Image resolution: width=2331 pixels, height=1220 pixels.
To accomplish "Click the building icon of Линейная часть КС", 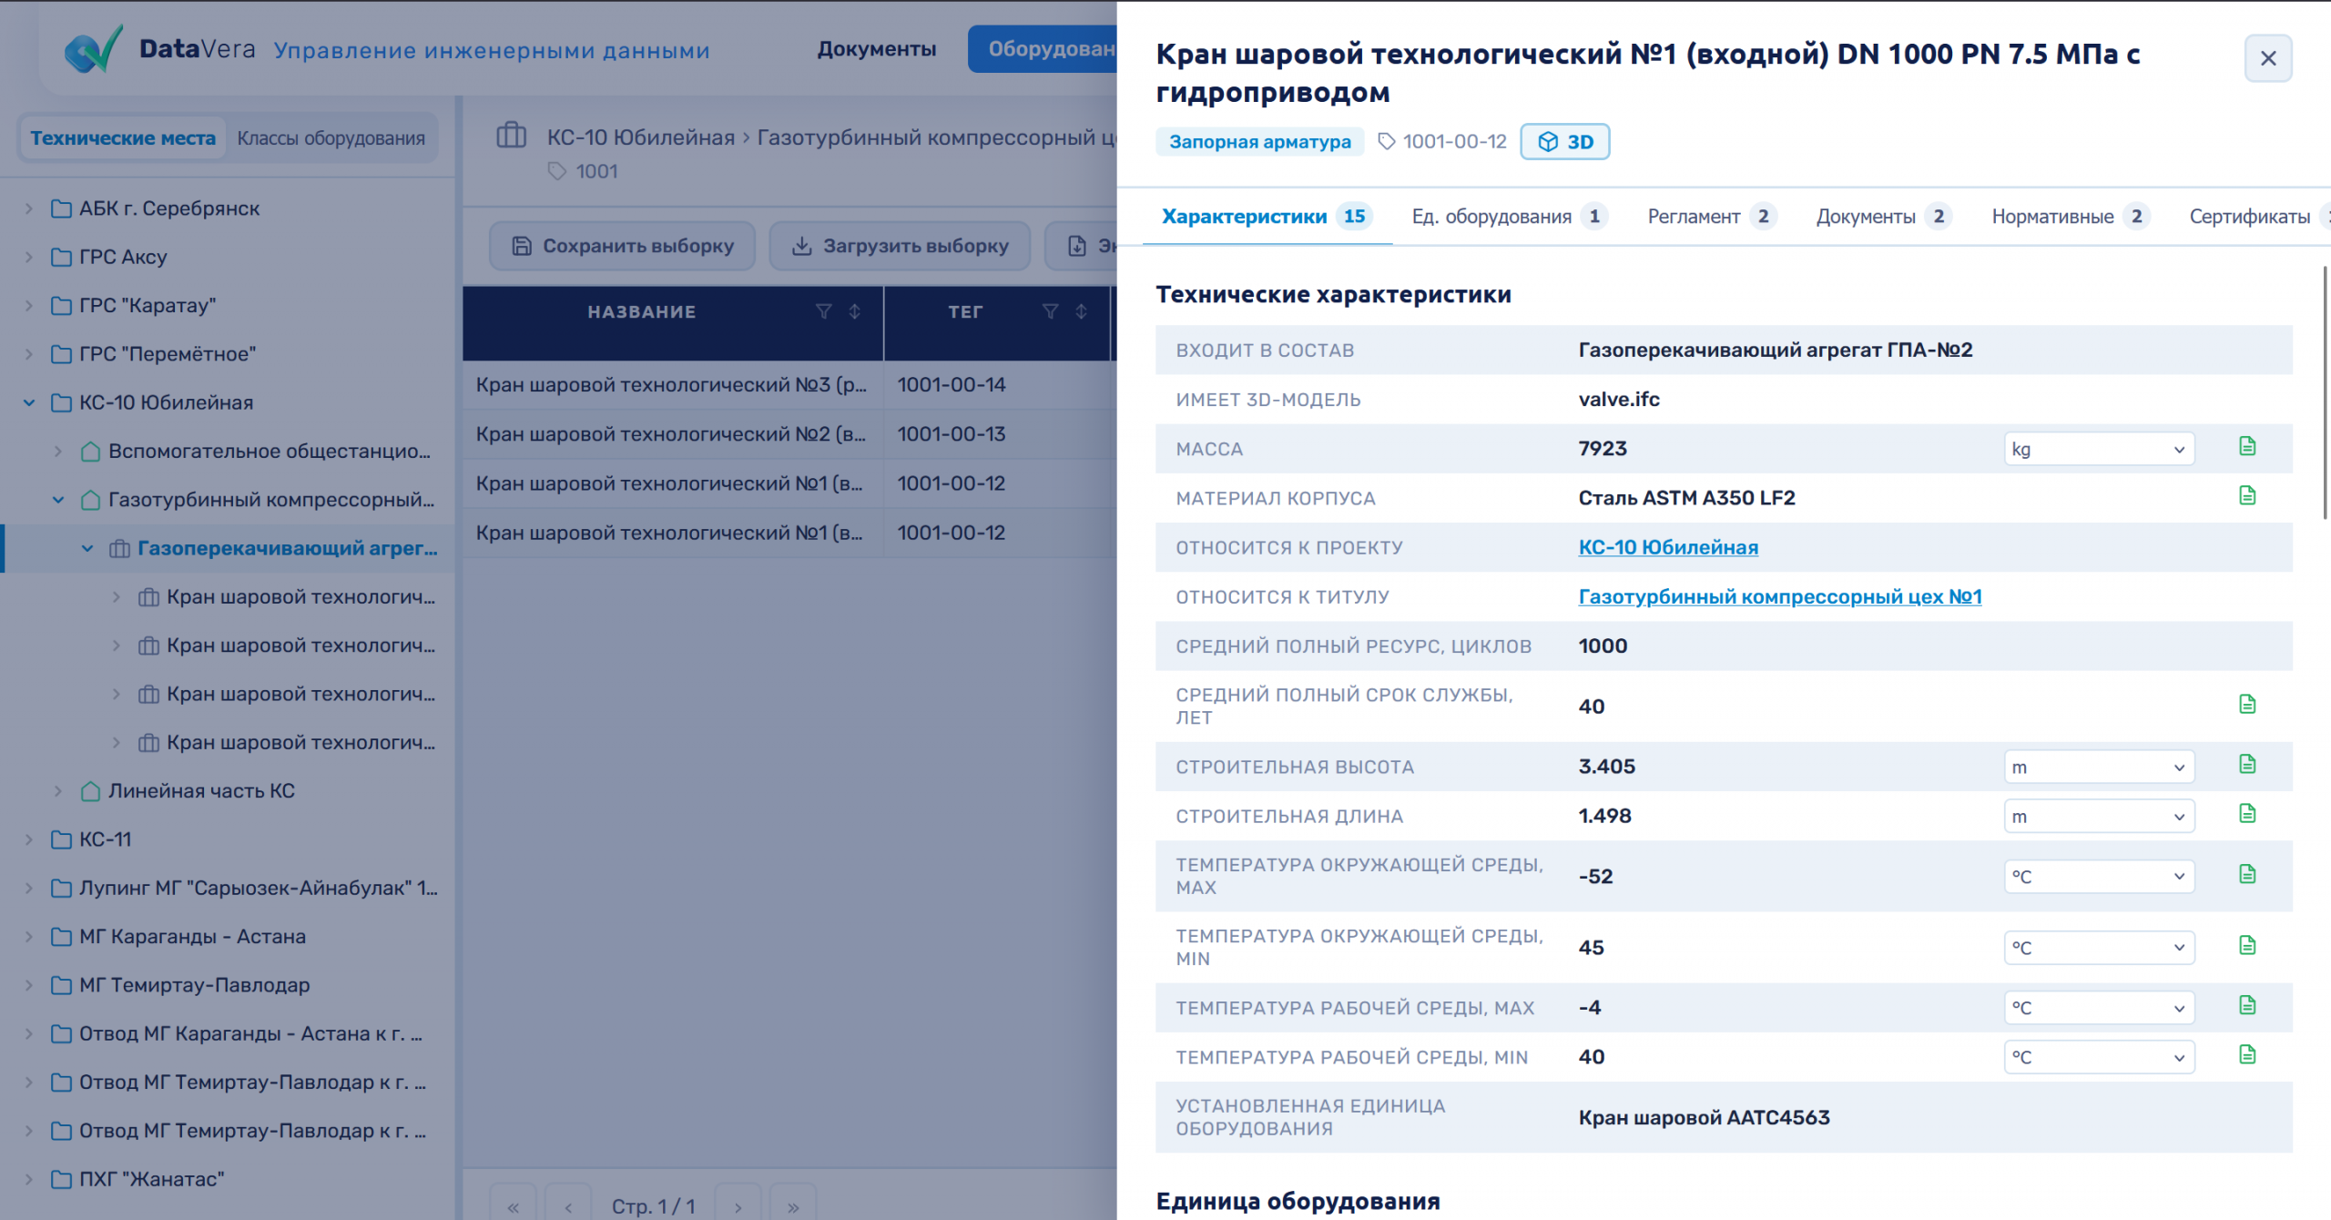I will (x=90, y=791).
